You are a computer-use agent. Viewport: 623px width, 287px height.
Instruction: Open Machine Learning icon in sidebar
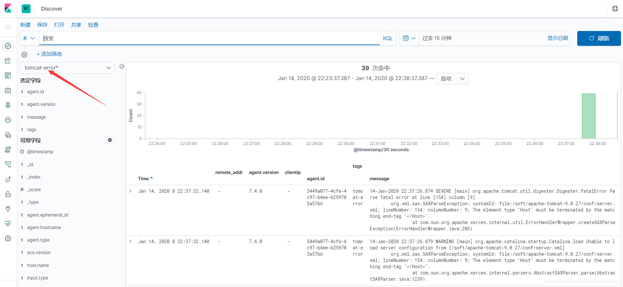(x=8, y=120)
